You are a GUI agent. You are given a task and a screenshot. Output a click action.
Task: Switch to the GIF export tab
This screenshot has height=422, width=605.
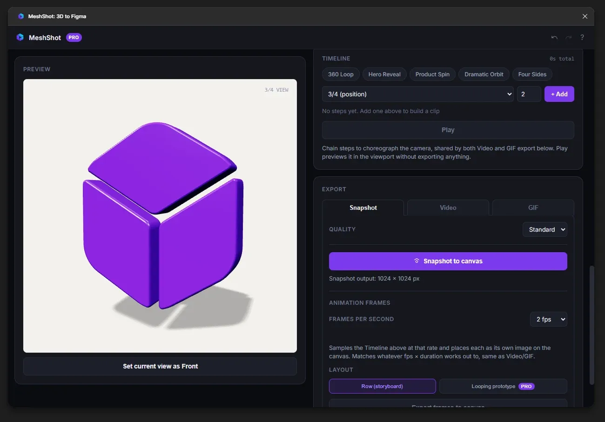[x=533, y=208]
